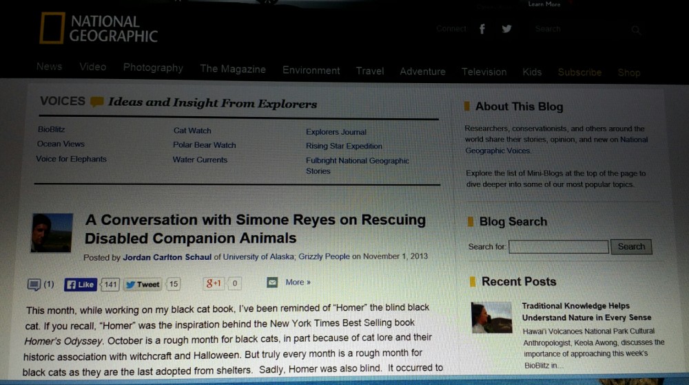689x385 pixels.
Task: Open the Environment menu item
Action: [311, 70]
